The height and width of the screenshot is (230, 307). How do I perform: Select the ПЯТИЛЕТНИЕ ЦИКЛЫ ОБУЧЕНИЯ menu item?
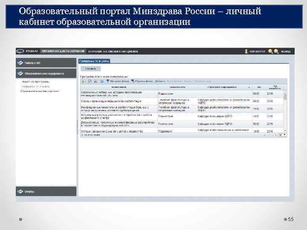(x=63, y=51)
